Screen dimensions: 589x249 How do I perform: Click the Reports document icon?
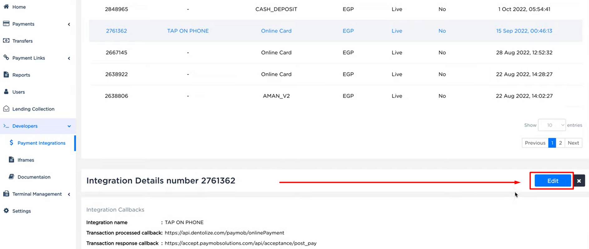tap(6, 75)
